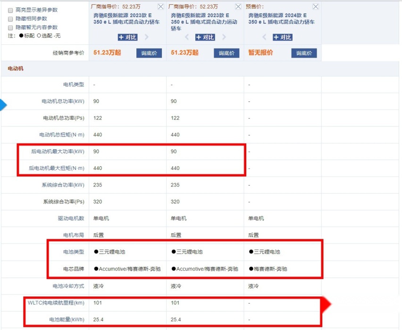Image resolution: width=402 pixels, height=330 pixels.
Task: Select 电机布局 row label
Action: pyautogui.click(x=74, y=235)
